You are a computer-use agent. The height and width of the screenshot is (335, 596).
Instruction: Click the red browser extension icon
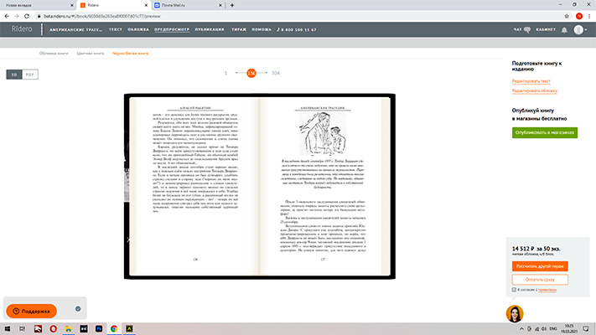click(579, 16)
